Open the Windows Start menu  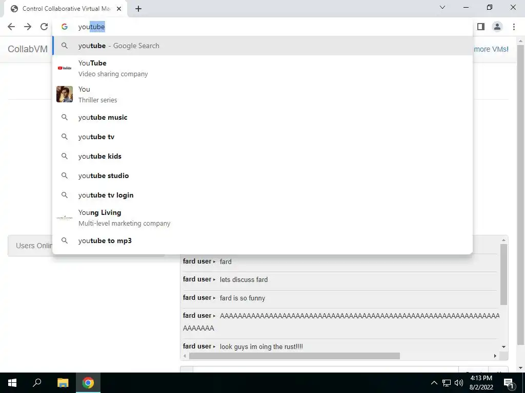tap(12, 383)
